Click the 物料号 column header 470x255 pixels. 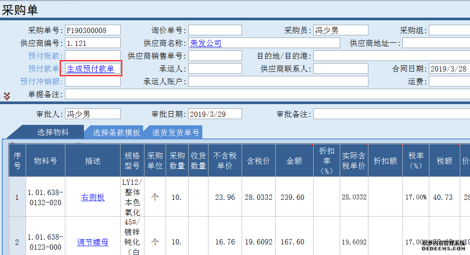(x=45, y=161)
